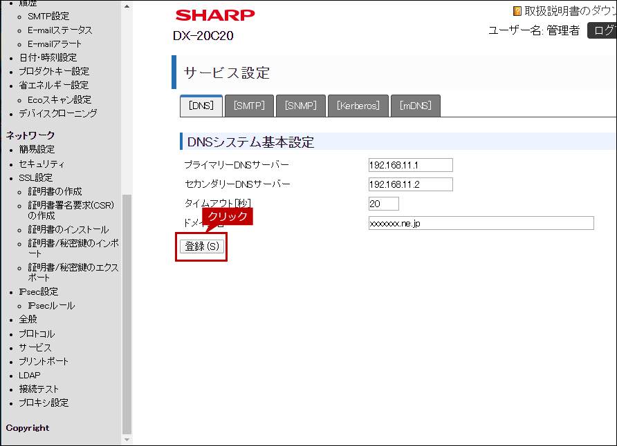Image resolution: width=617 pixels, height=446 pixels.
Task: Click the sidebar scrollbar thumb
Action: (x=127, y=314)
